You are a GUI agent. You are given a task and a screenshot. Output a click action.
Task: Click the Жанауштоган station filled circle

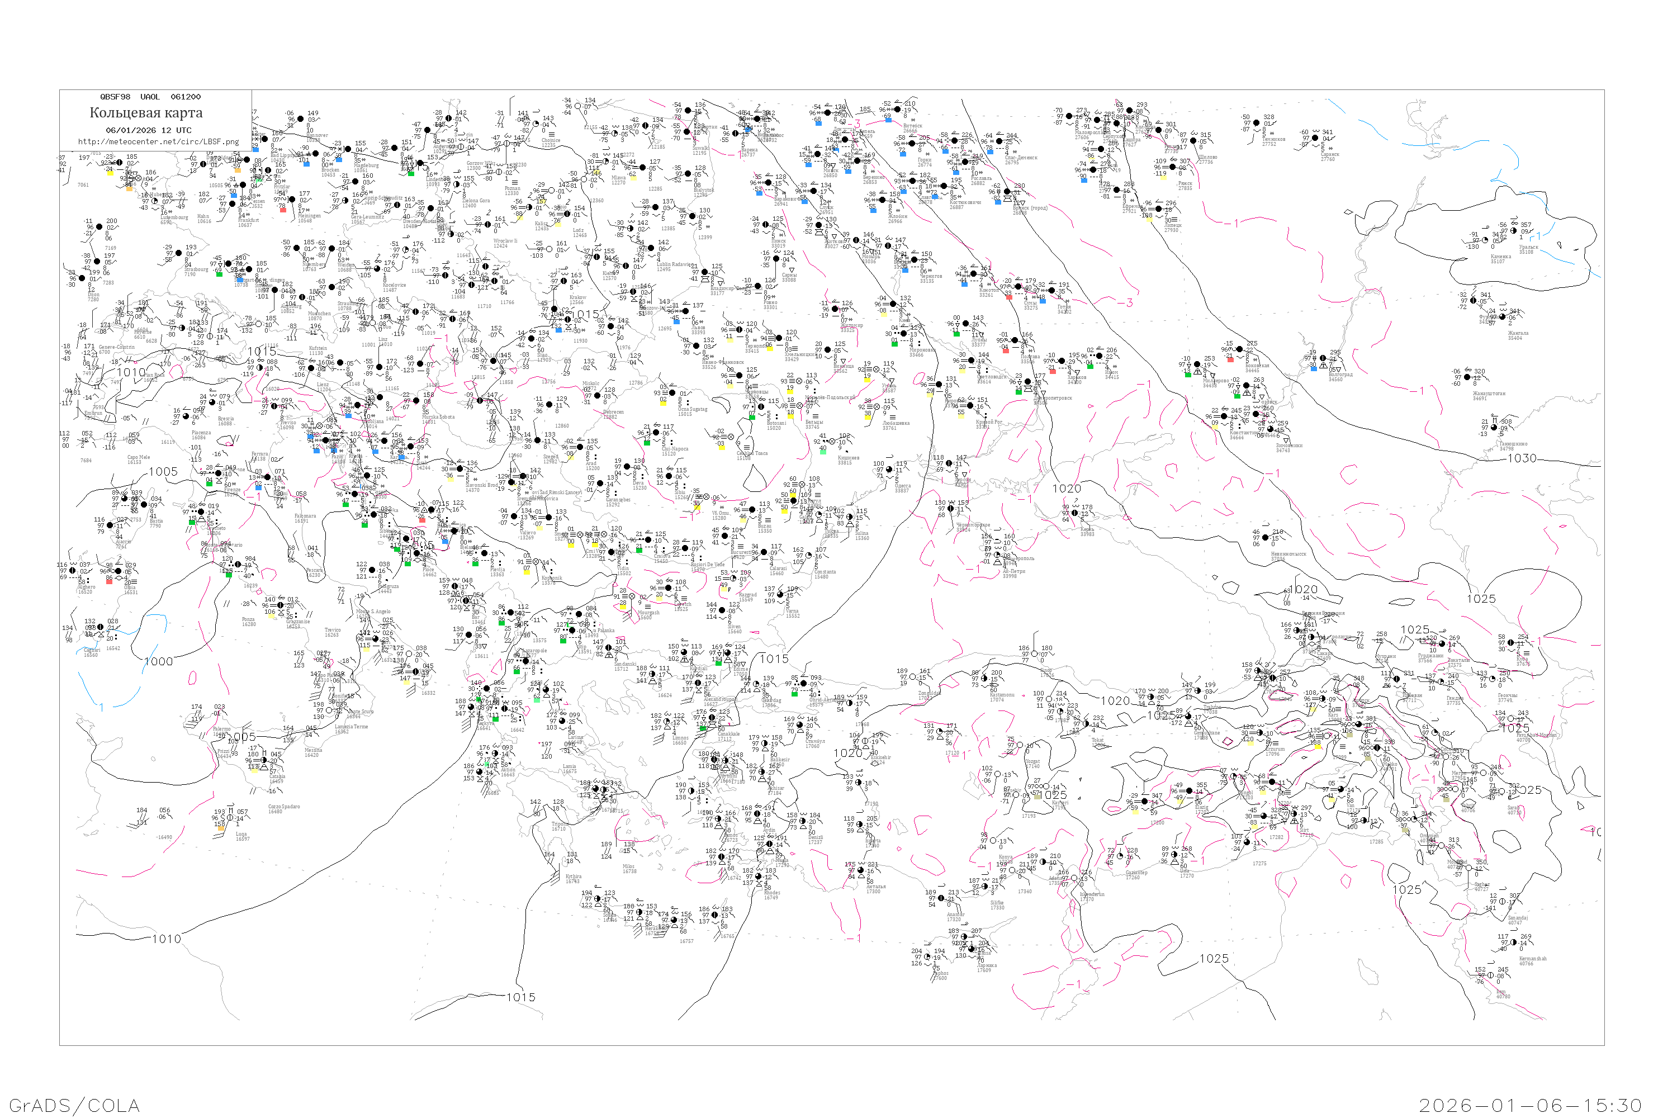1467,378
